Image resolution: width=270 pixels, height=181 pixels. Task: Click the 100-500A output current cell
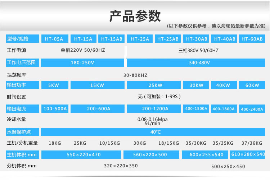pyautogui.click(x=55, y=108)
